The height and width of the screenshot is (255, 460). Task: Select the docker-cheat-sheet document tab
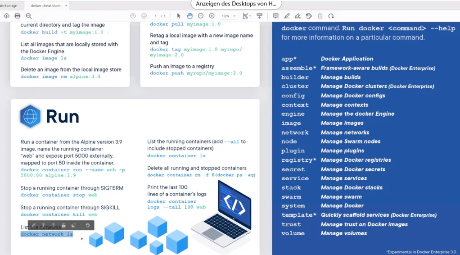click(47, 5)
